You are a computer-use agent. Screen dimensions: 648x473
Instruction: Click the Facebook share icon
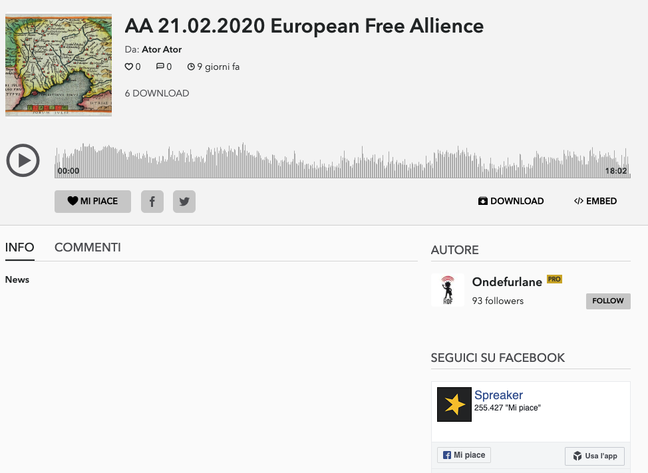152,202
